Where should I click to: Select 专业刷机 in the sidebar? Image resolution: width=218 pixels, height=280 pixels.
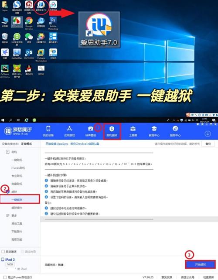click(x=17, y=176)
